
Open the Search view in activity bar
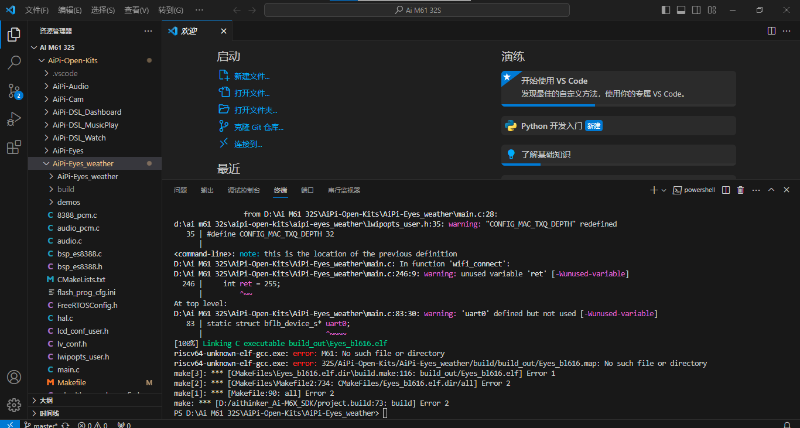tap(14, 63)
